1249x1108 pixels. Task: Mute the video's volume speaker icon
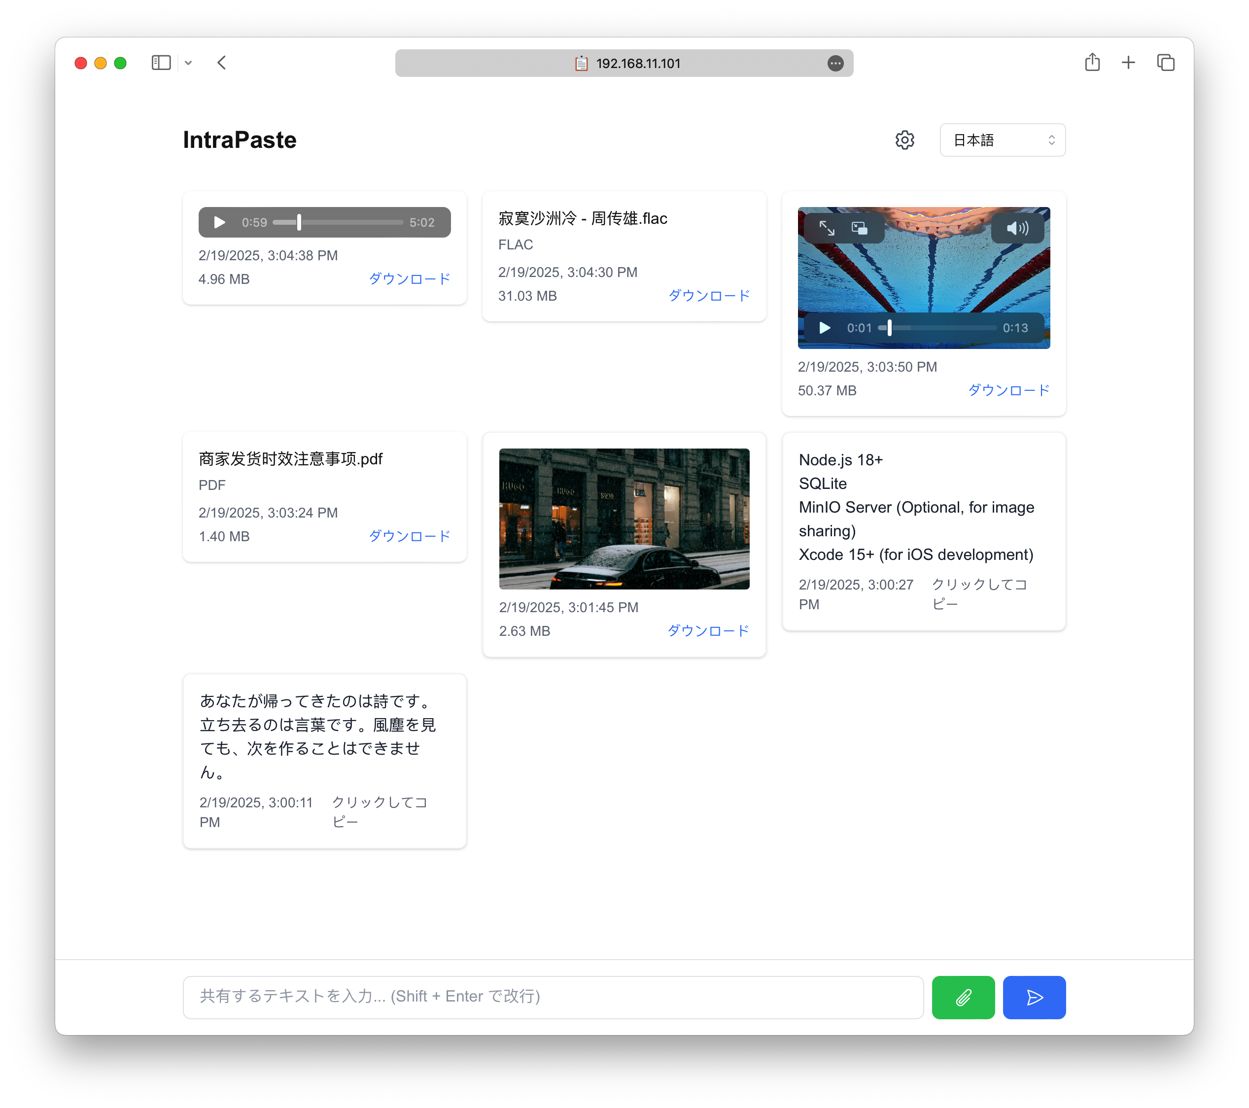point(1017,228)
